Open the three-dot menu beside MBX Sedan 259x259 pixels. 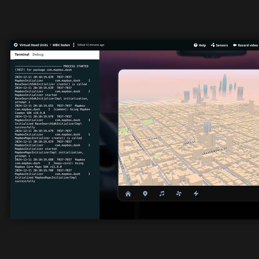[74, 45]
